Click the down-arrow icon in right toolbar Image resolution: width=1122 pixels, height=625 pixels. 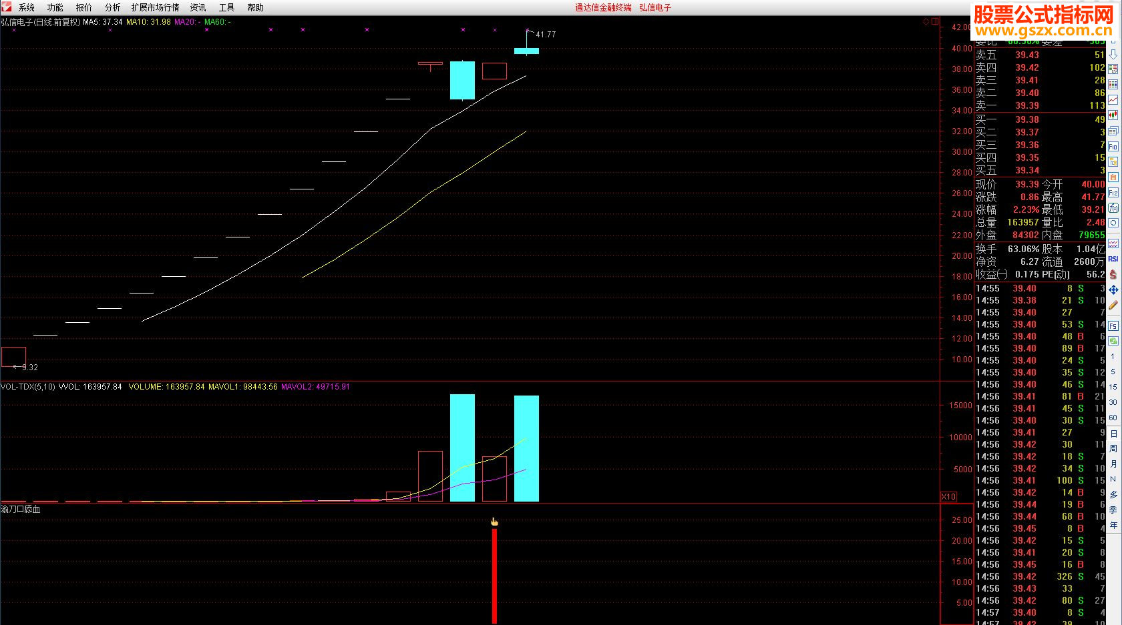[x=1113, y=54]
